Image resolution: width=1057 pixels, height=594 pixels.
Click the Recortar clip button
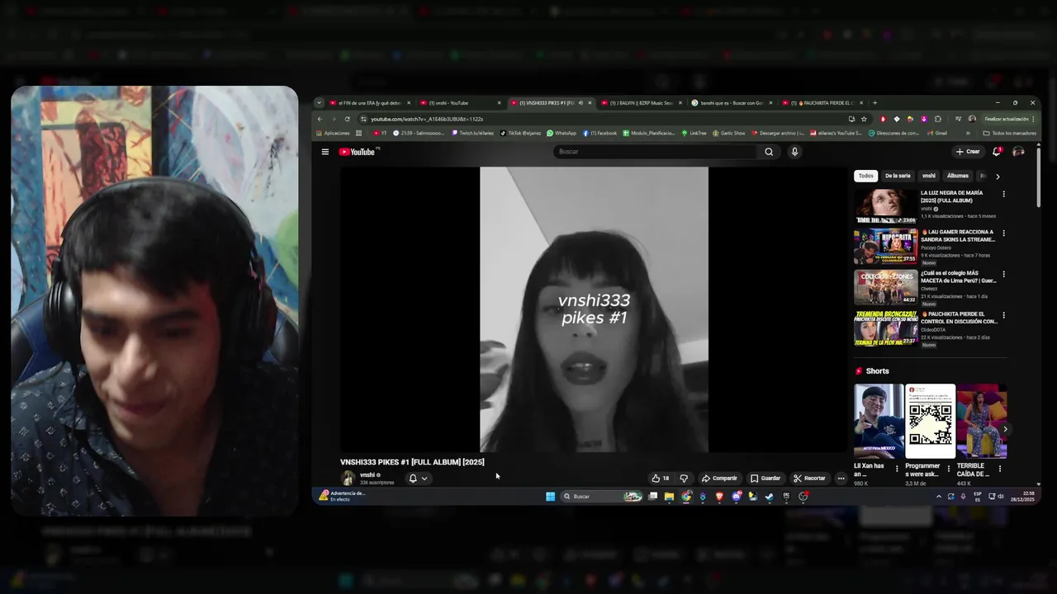click(x=809, y=478)
